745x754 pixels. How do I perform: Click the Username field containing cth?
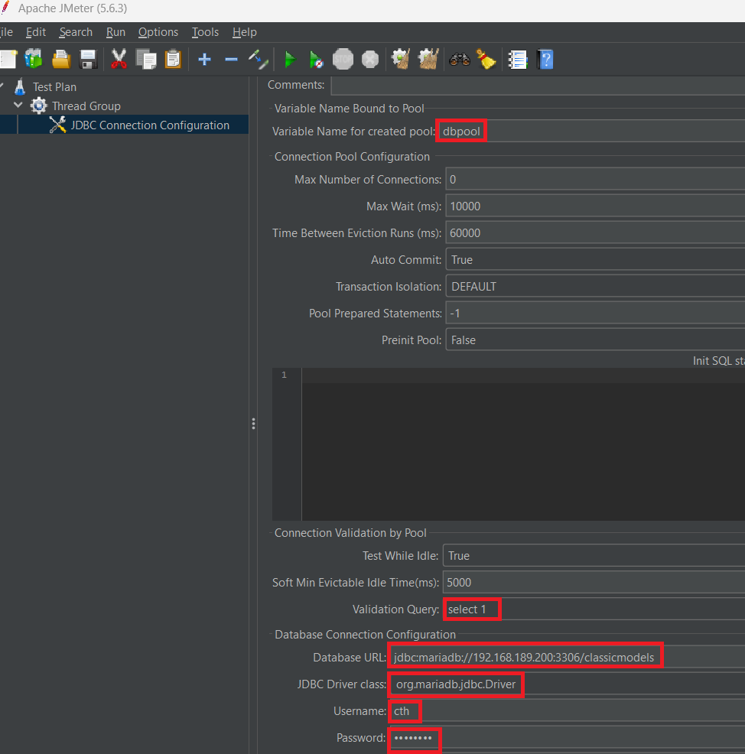pyautogui.click(x=567, y=711)
